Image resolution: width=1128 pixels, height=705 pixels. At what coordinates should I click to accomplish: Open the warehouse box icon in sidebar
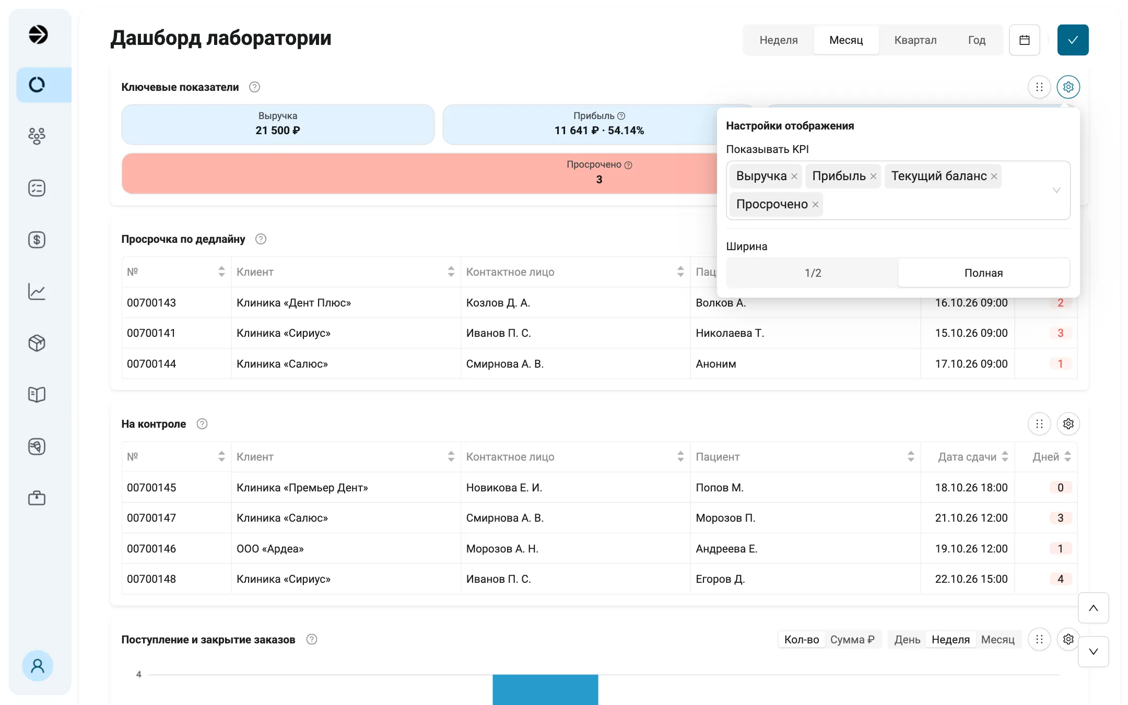(37, 343)
